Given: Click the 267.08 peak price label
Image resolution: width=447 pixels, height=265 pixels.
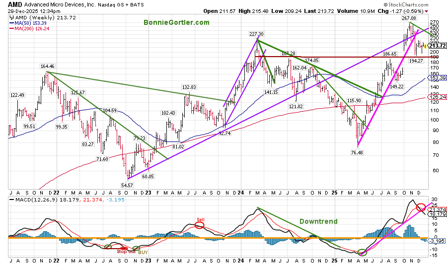Looking at the screenshot, I should click(x=409, y=18).
